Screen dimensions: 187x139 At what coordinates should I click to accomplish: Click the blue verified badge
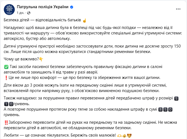[72, 7]
